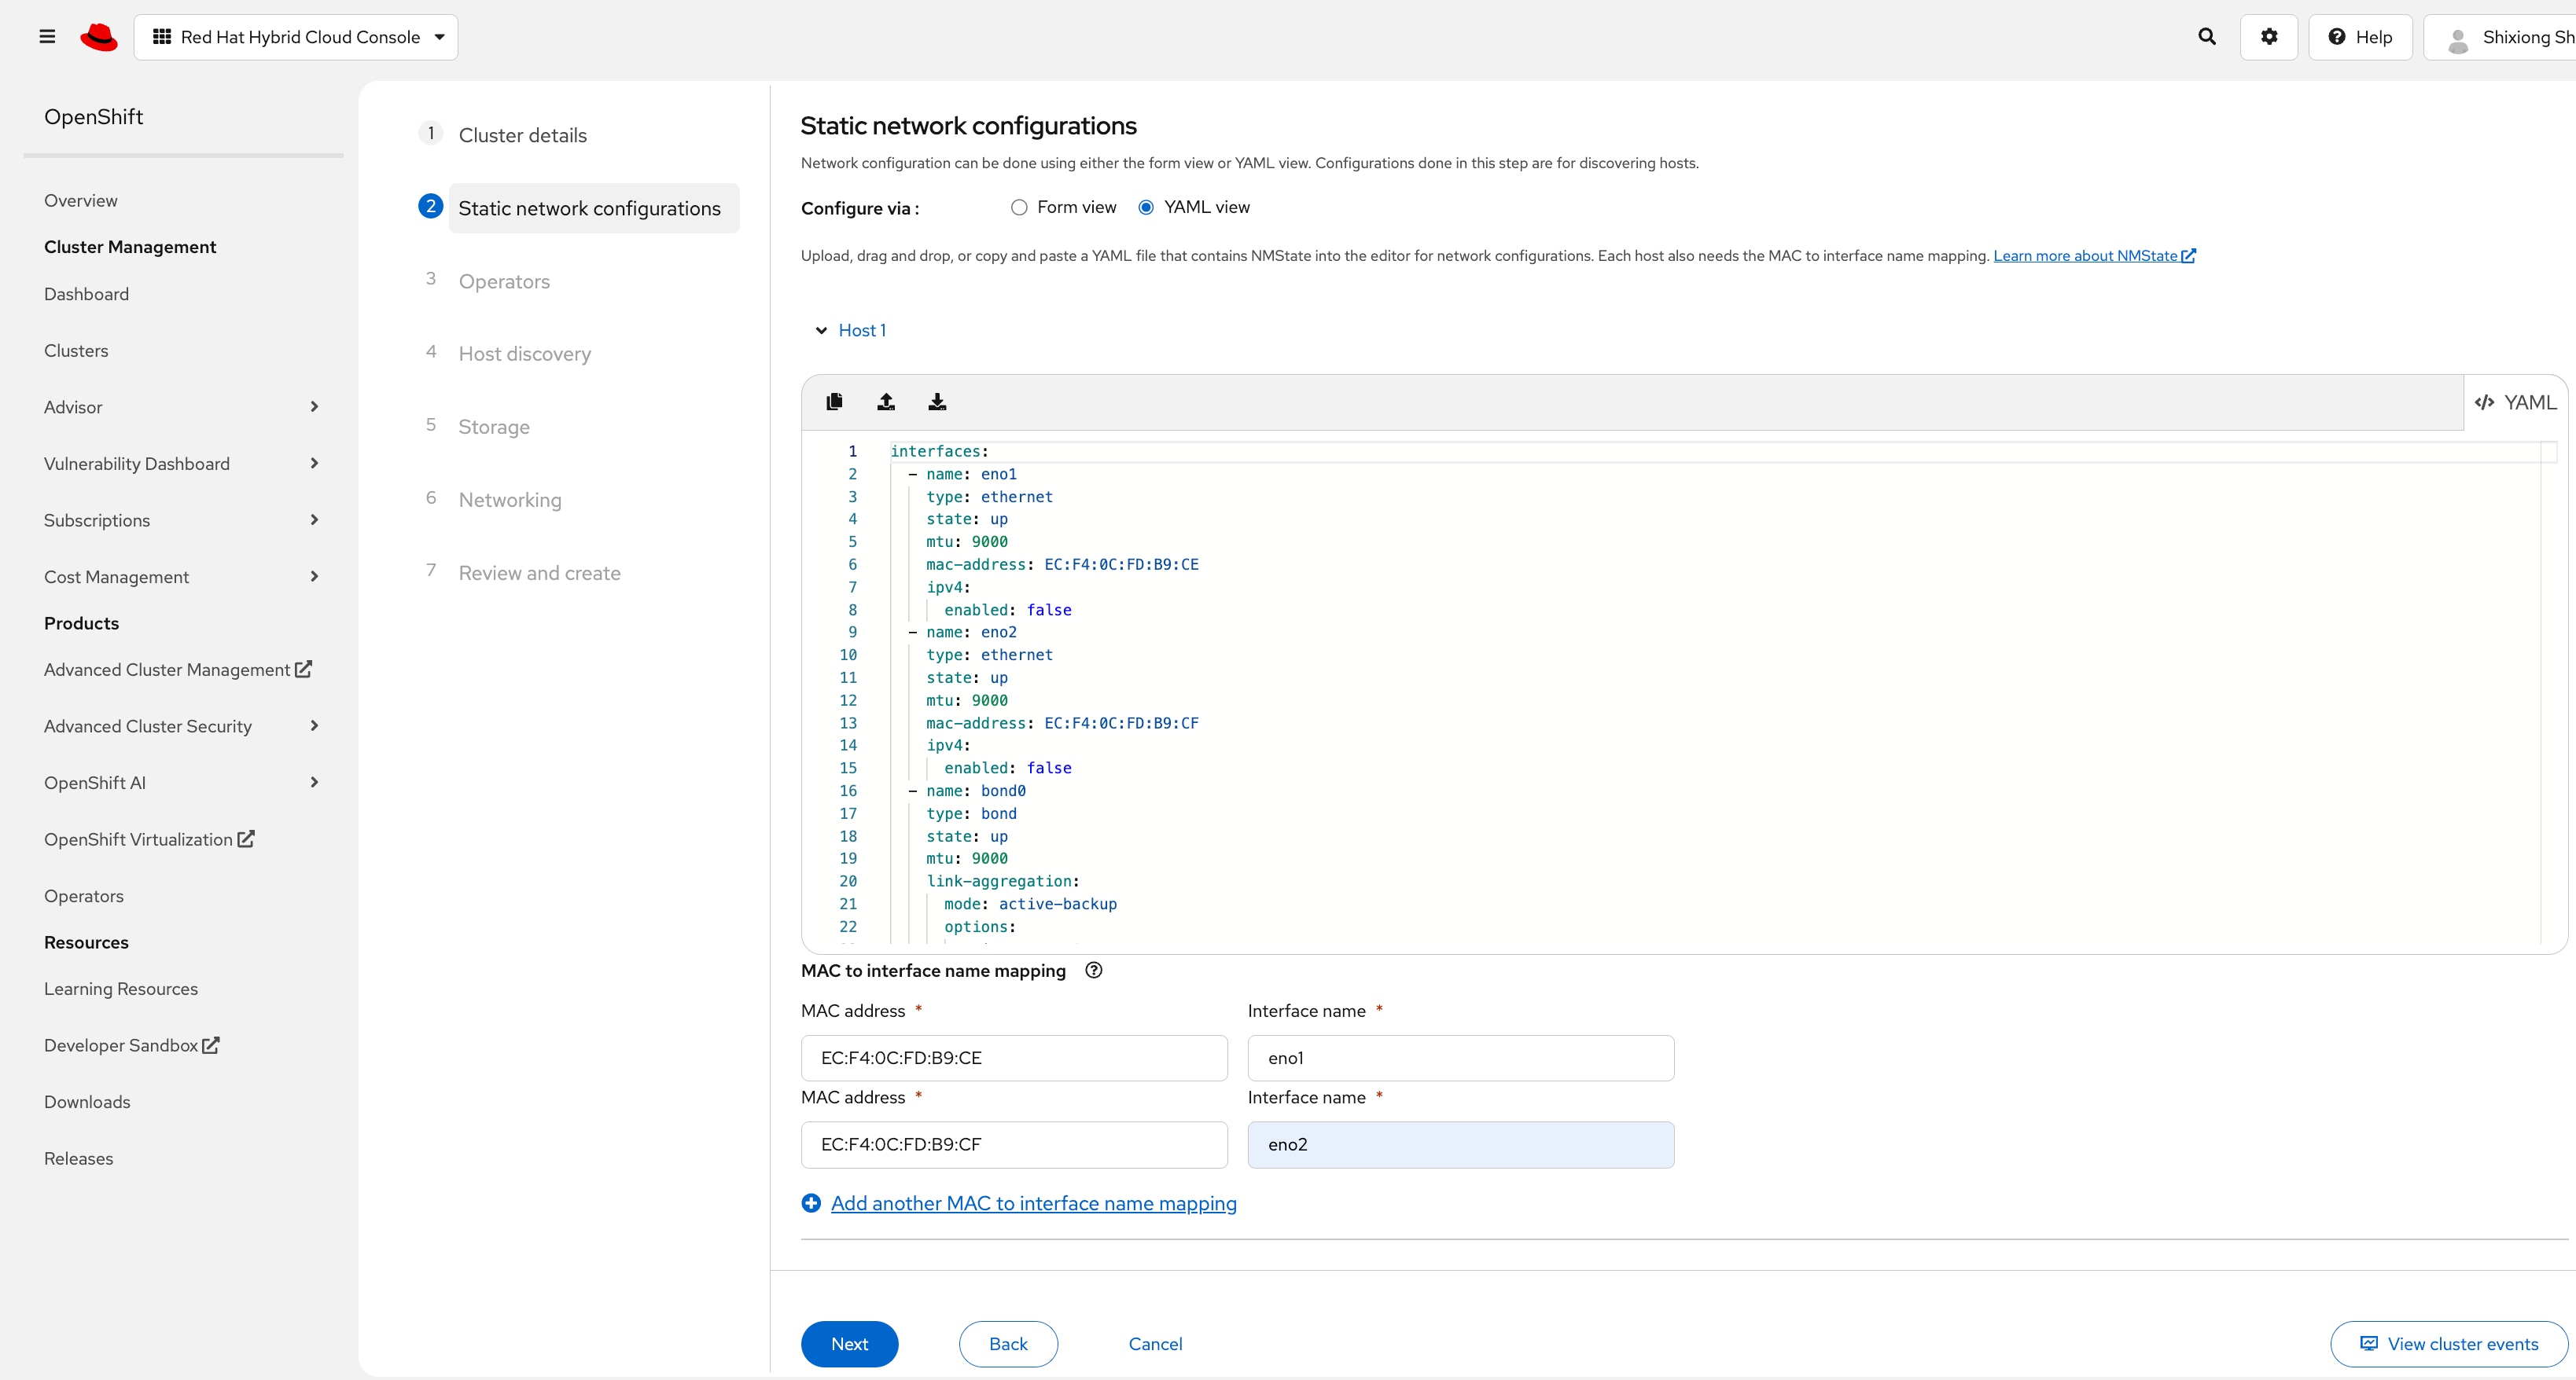
Task: Click MAC address field EC:F4:0C:FD:B9:CF
Action: (x=1014, y=1145)
